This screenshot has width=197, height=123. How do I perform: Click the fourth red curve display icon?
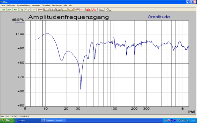click(59, 10)
